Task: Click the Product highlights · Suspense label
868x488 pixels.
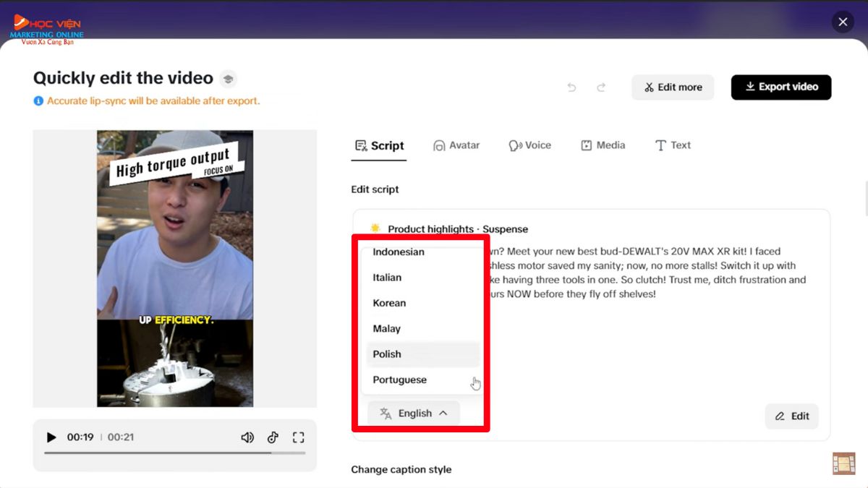Action: pos(458,229)
